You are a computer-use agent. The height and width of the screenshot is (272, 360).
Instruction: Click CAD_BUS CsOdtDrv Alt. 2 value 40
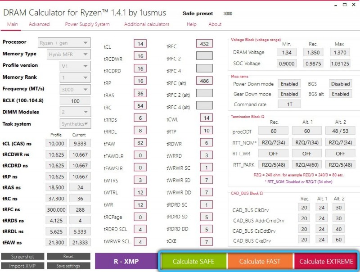(x=339, y=229)
